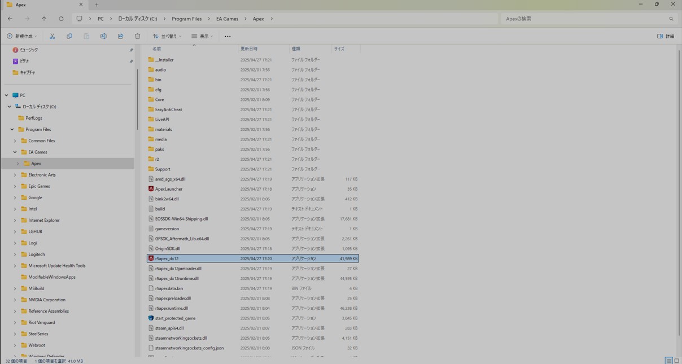Open the 表示 view dropdown

tap(202, 36)
